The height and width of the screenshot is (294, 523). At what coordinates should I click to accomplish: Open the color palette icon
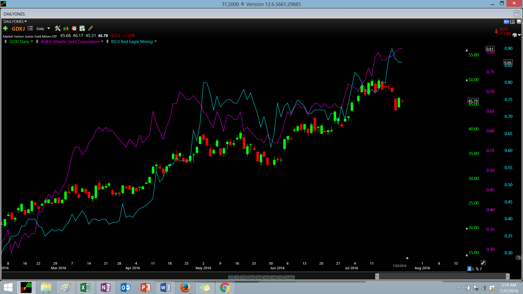point(515,35)
